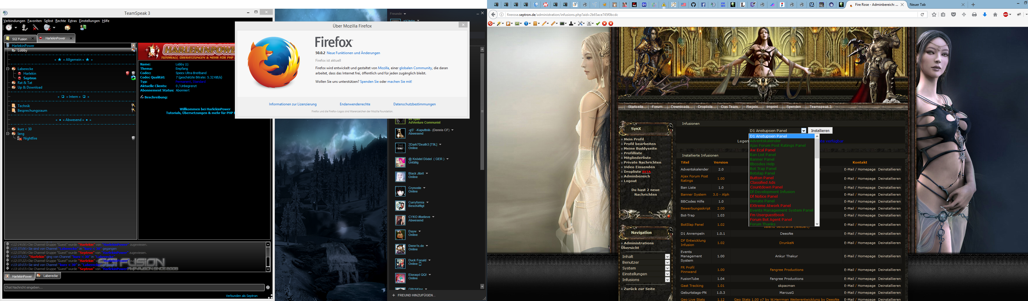Click the Tools wrench icon in developer toolbar
Screen dimensions: 1028x301
tap(580, 23)
